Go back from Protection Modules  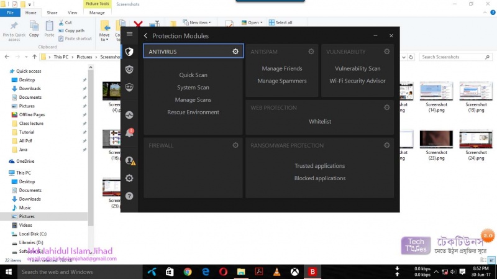[x=145, y=36]
